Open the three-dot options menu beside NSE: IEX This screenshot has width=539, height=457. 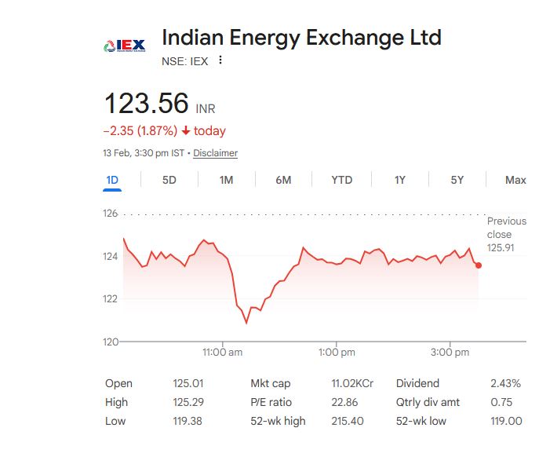[220, 60]
